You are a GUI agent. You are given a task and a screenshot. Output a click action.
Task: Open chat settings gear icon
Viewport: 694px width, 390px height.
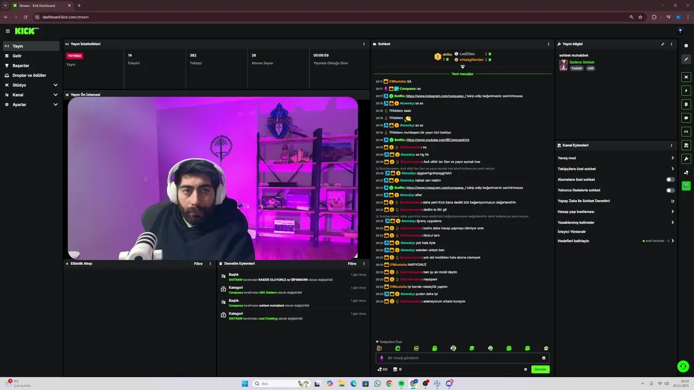[x=525, y=369]
